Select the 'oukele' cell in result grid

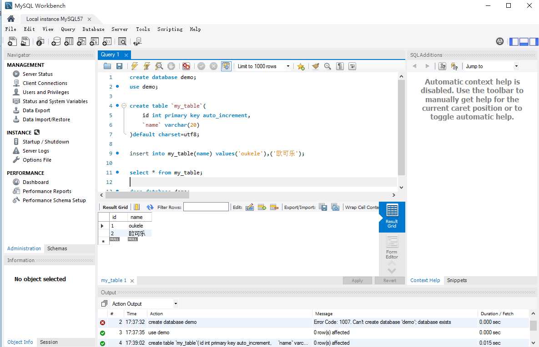tap(139, 225)
